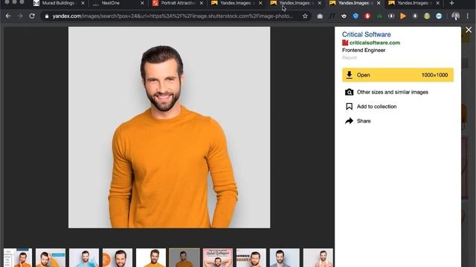The image size is (476, 267).
Task: Bookmark this page with the star icon
Action: point(305,16)
